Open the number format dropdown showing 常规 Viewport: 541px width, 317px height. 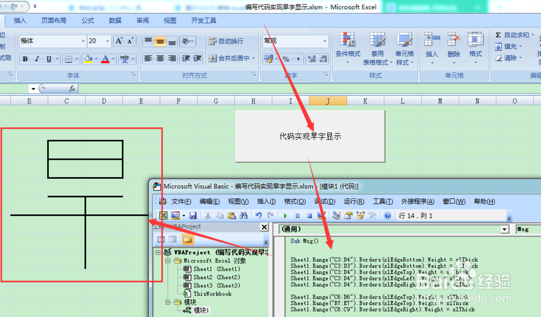point(325,41)
